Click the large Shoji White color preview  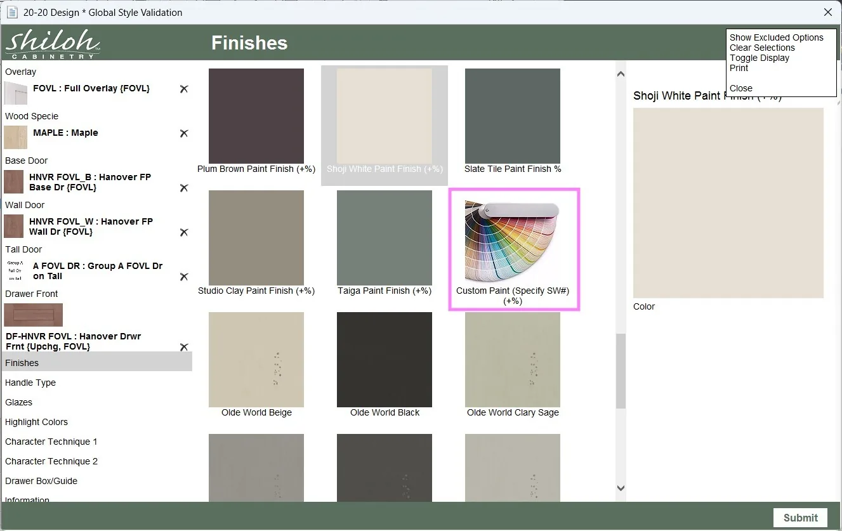pos(728,203)
